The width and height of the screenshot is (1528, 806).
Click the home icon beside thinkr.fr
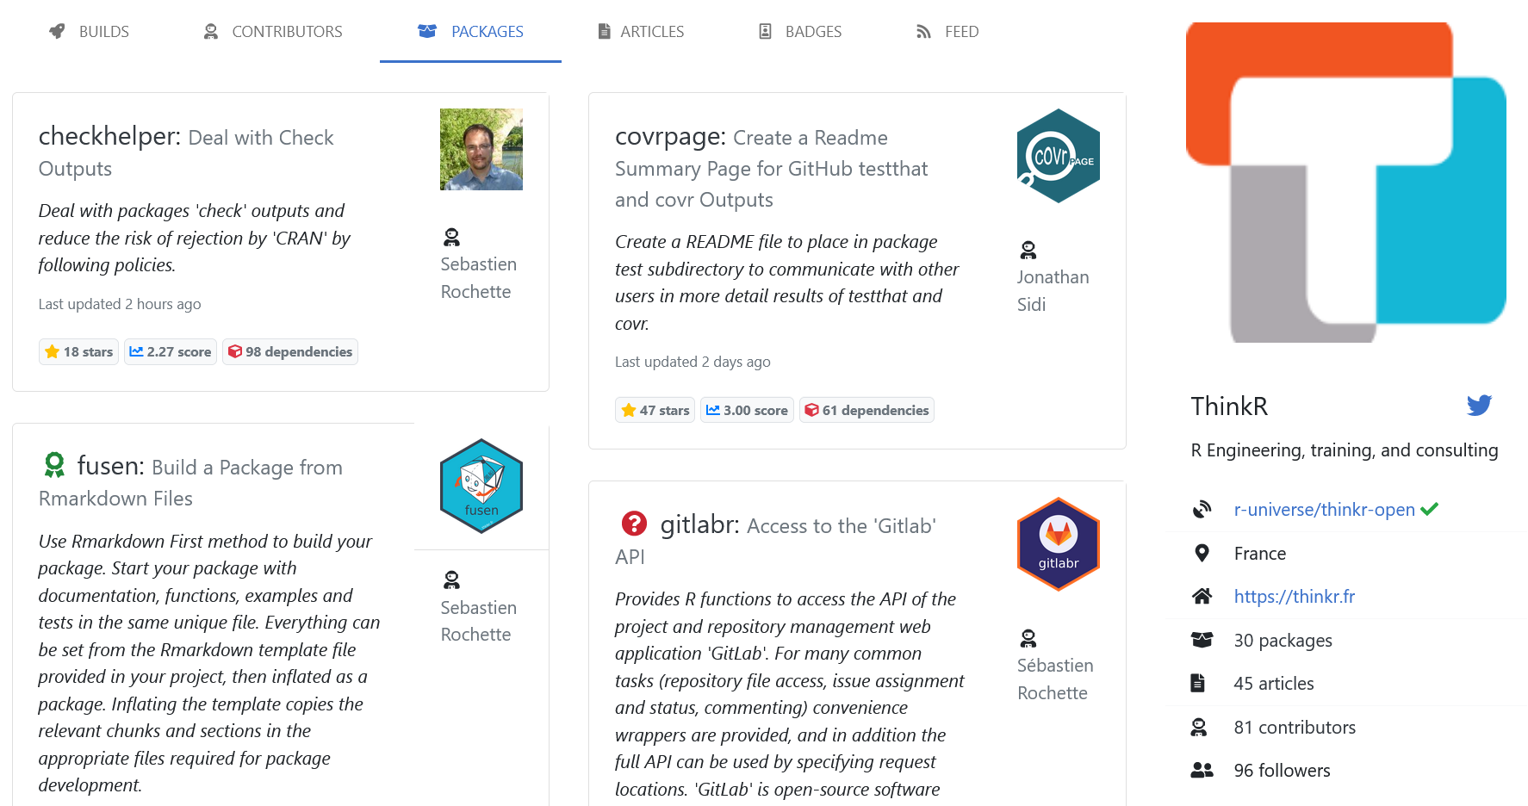(1202, 596)
